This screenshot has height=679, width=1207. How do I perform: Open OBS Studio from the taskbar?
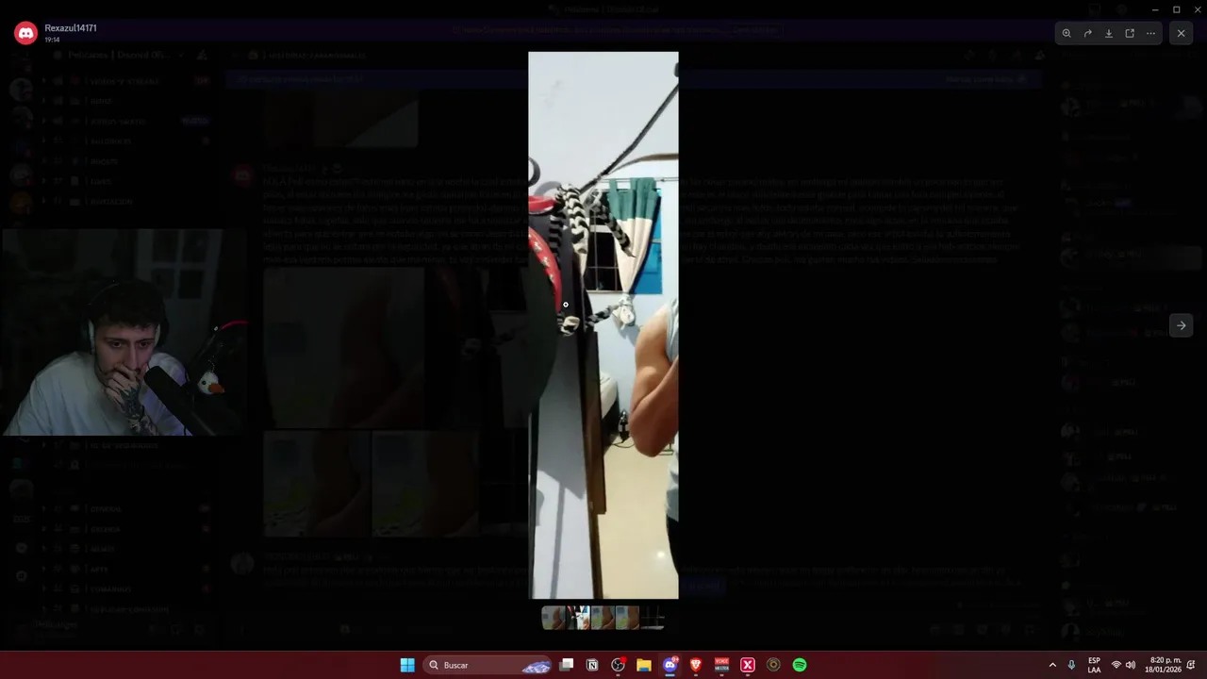click(x=618, y=665)
